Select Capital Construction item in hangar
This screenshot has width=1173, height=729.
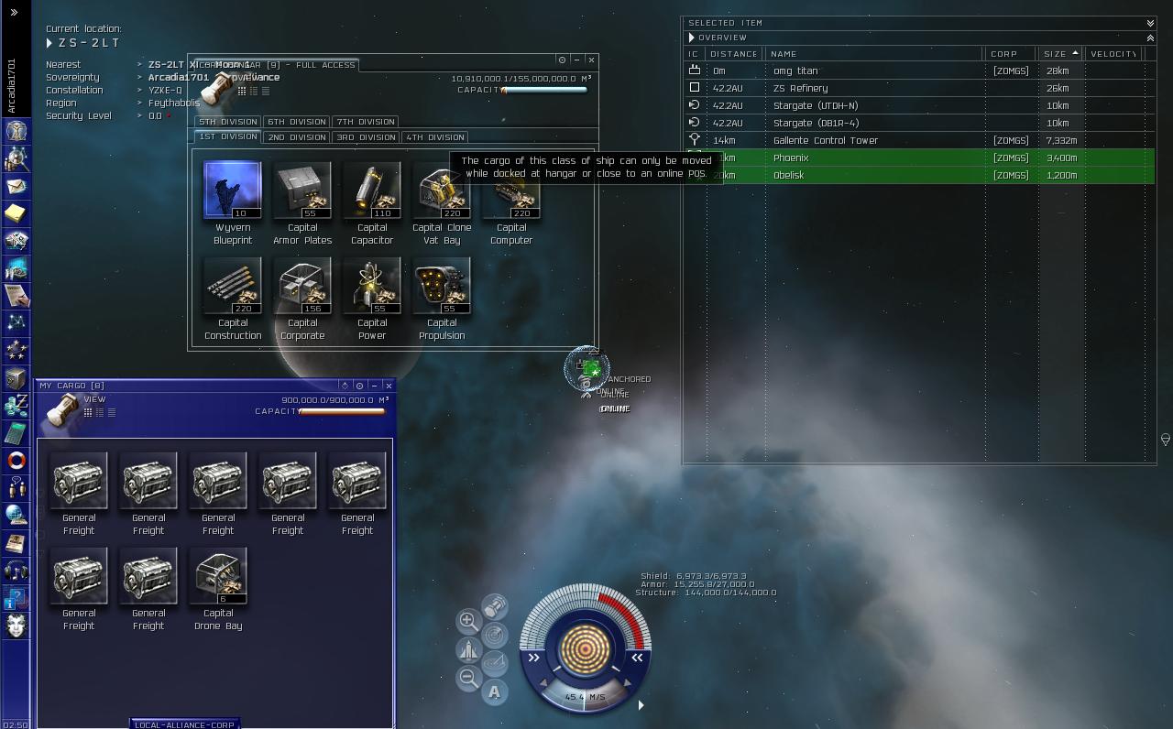click(233, 299)
